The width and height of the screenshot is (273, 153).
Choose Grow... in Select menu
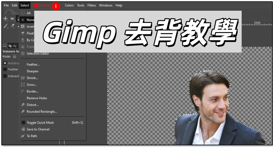click(52, 85)
